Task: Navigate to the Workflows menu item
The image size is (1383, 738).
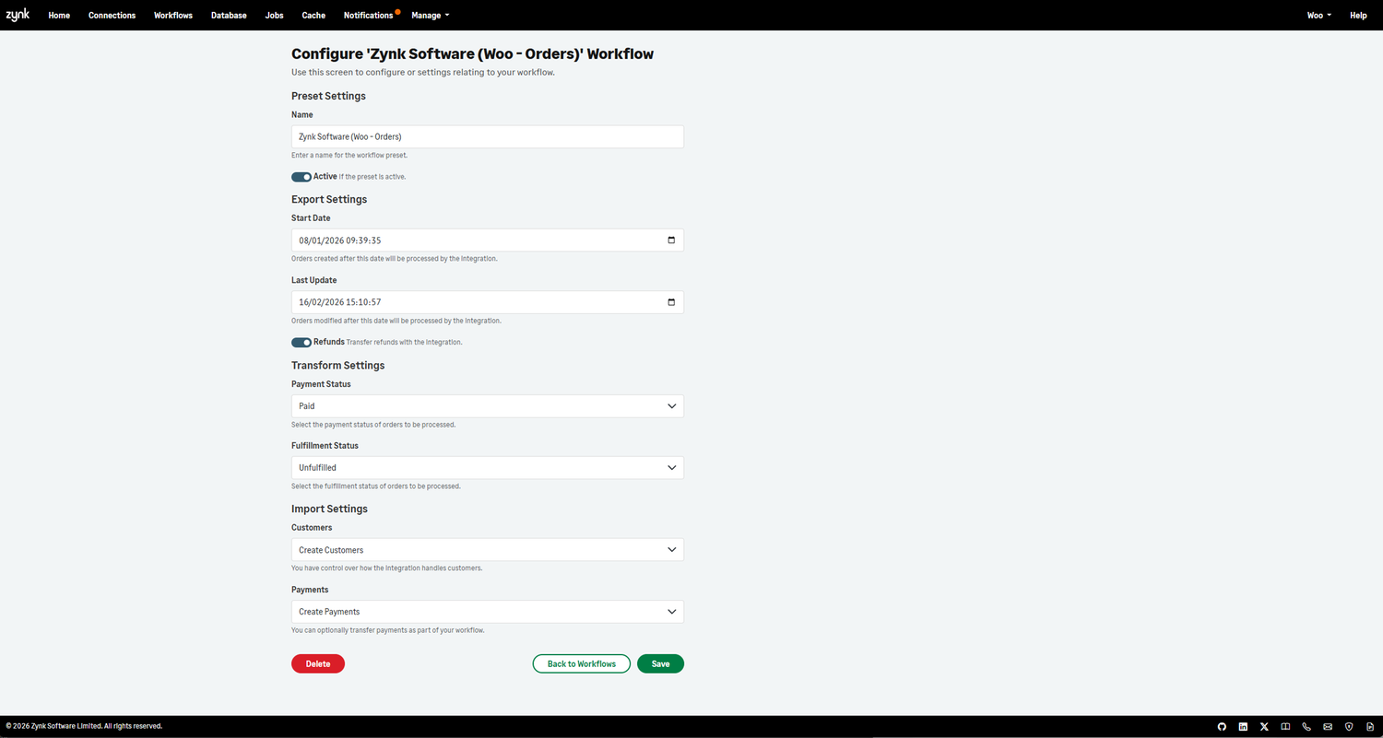Action: click(x=172, y=15)
